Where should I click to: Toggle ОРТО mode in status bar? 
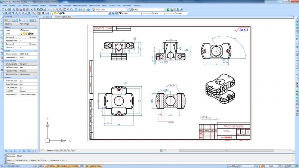[82, 166]
